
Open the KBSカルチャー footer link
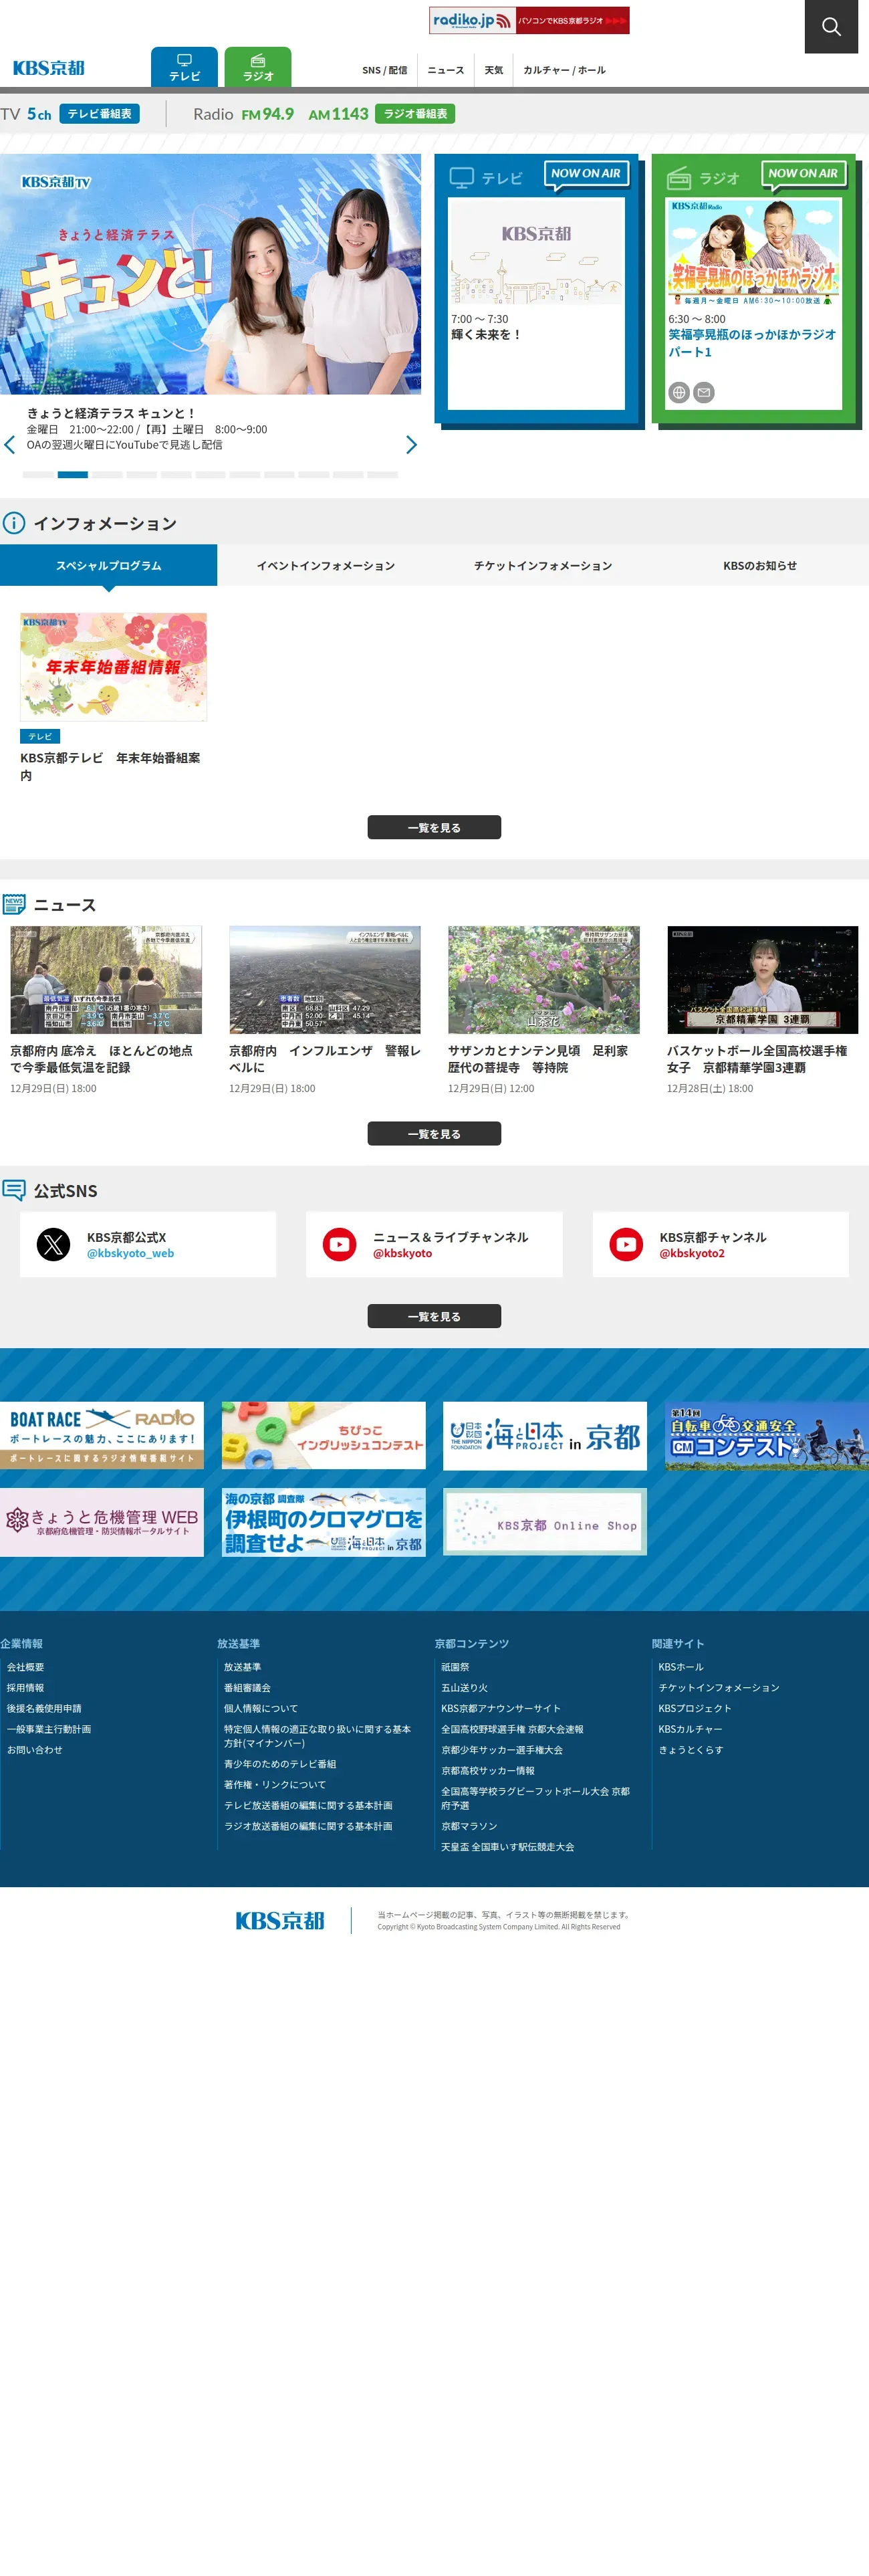tap(690, 1729)
